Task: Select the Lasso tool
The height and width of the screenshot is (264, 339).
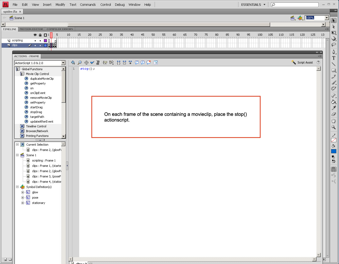Action: tap(334, 45)
